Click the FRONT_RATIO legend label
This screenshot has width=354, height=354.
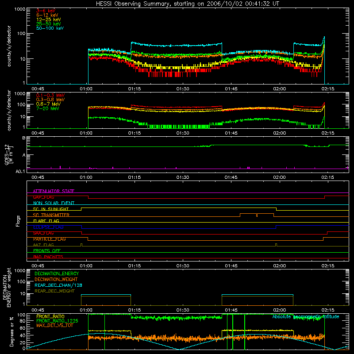point(50,316)
